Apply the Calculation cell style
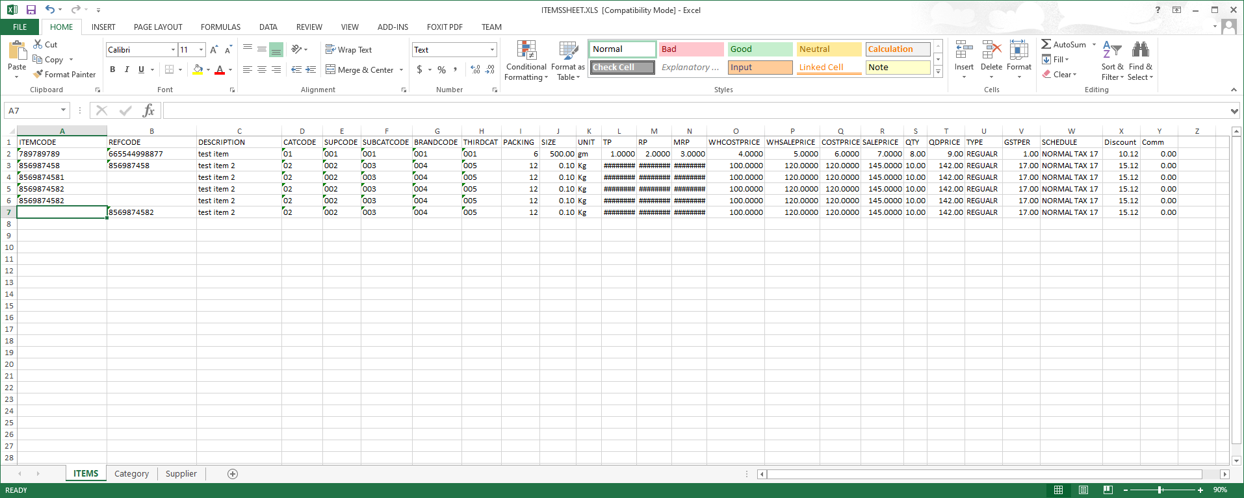This screenshot has height=498, width=1244. tap(898, 49)
